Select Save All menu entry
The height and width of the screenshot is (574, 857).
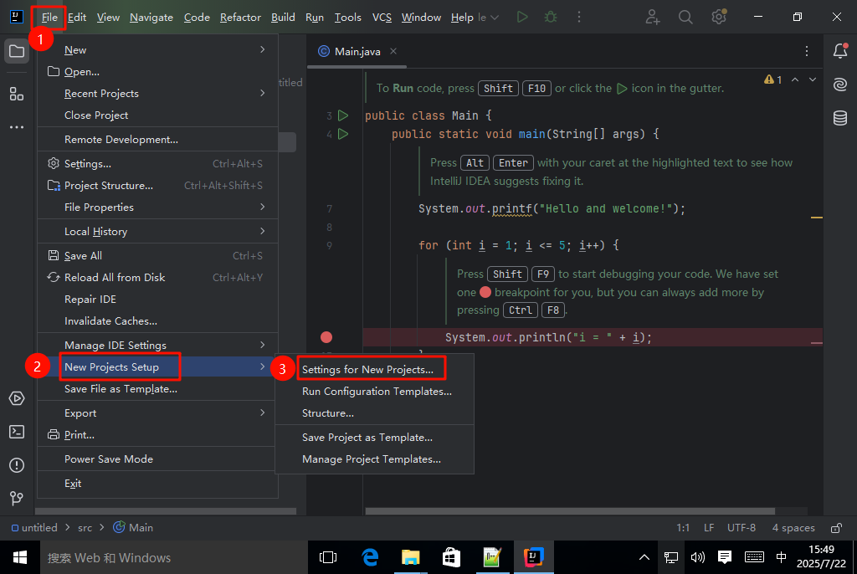coord(157,255)
